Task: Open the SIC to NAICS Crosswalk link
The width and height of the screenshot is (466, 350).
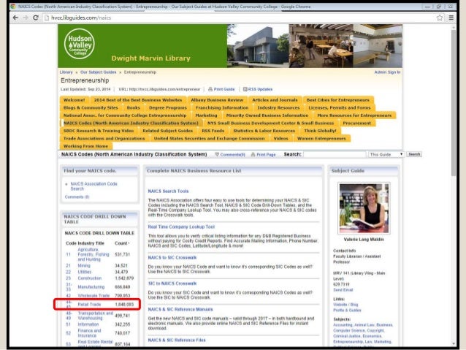Action: pyautogui.click(x=172, y=284)
